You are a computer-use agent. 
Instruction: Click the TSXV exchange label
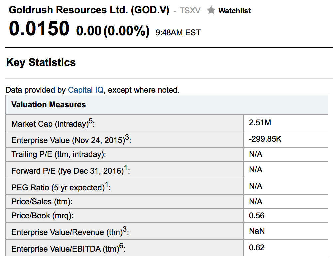pyautogui.click(x=190, y=11)
